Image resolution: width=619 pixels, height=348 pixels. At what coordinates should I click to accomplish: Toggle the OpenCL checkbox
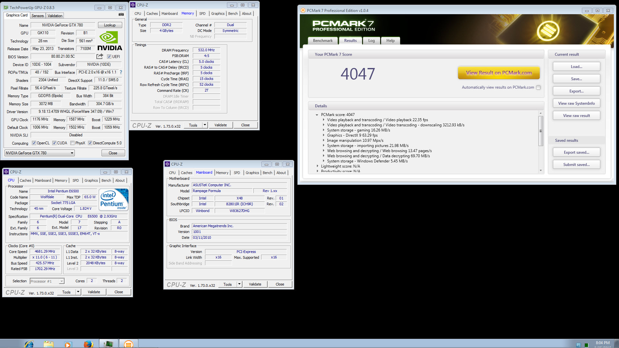click(34, 143)
